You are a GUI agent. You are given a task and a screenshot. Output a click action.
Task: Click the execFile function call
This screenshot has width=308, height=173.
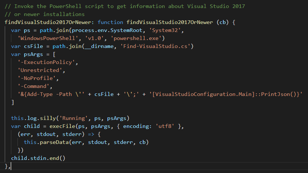pyautogui.click(x=62, y=126)
